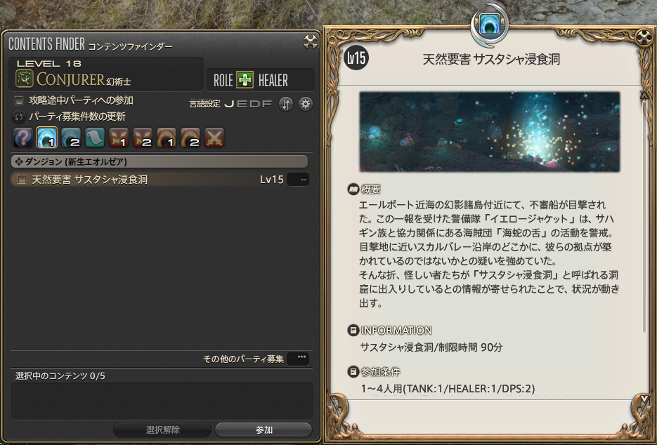Click the sort arrows icon beside language settings
Viewport: 657px width, 445px height.
(x=286, y=104)
